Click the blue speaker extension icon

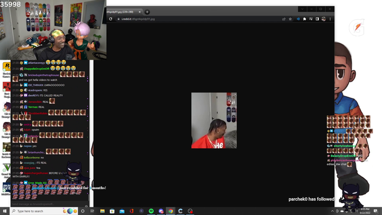(x=298, y=19)
